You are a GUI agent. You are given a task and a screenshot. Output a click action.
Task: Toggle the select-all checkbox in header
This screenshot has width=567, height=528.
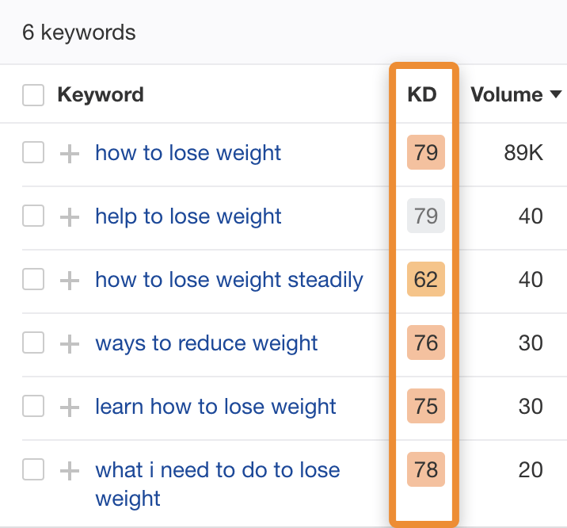[33, 95]
